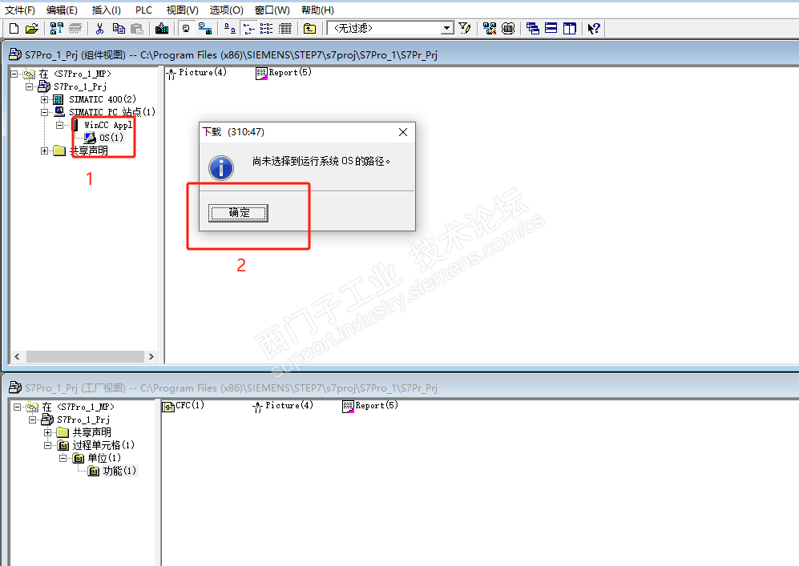Switch to List view icon

(x=267, y=29)
